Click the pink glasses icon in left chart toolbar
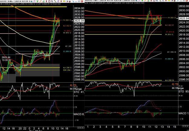Image resolution: width=189 pixels, height=131 pixels. coord(34,1)
